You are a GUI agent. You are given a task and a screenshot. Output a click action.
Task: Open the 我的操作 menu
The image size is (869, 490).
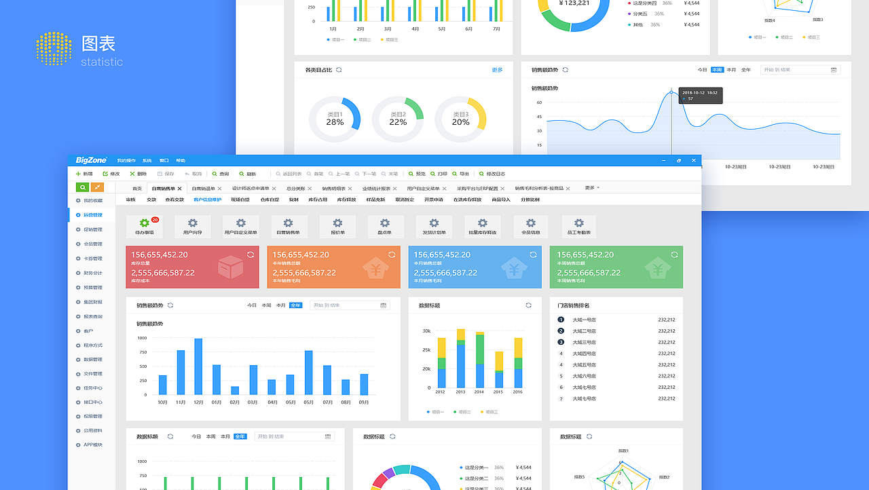(126, 161)
